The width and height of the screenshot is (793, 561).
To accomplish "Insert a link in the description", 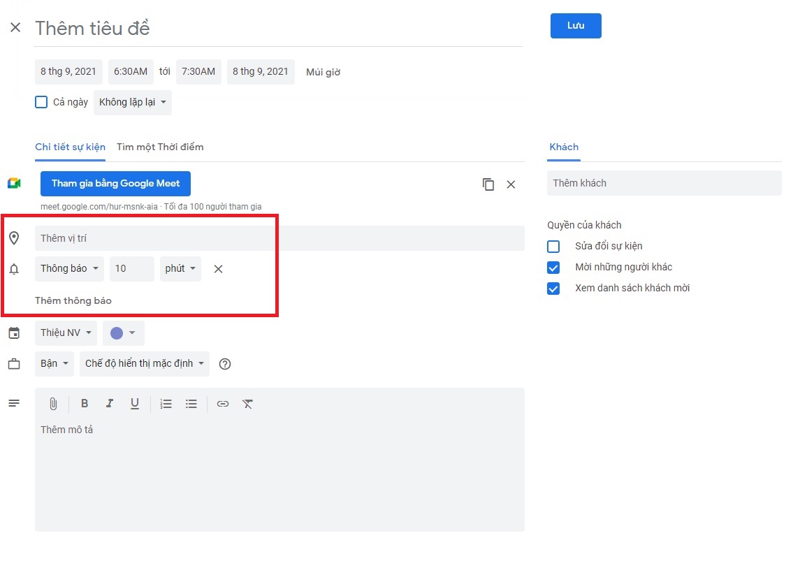I will pos(222,404).
